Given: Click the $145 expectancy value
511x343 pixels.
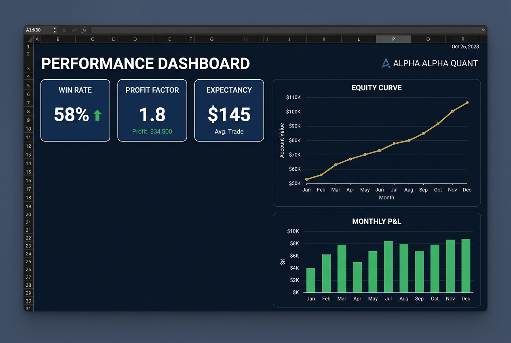Looking at the screenshot, I should (x=229, y=115).
